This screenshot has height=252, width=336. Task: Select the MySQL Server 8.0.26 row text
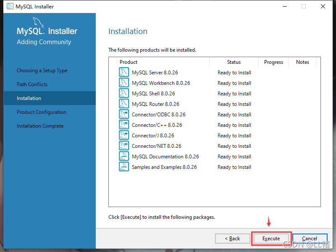click(155, 73)
